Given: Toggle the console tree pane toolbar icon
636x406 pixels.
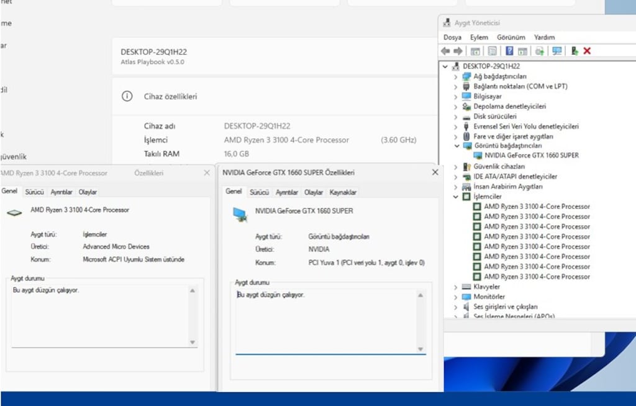Looking at the screenshot, I should pyautogui.click(x=475, y=51).
